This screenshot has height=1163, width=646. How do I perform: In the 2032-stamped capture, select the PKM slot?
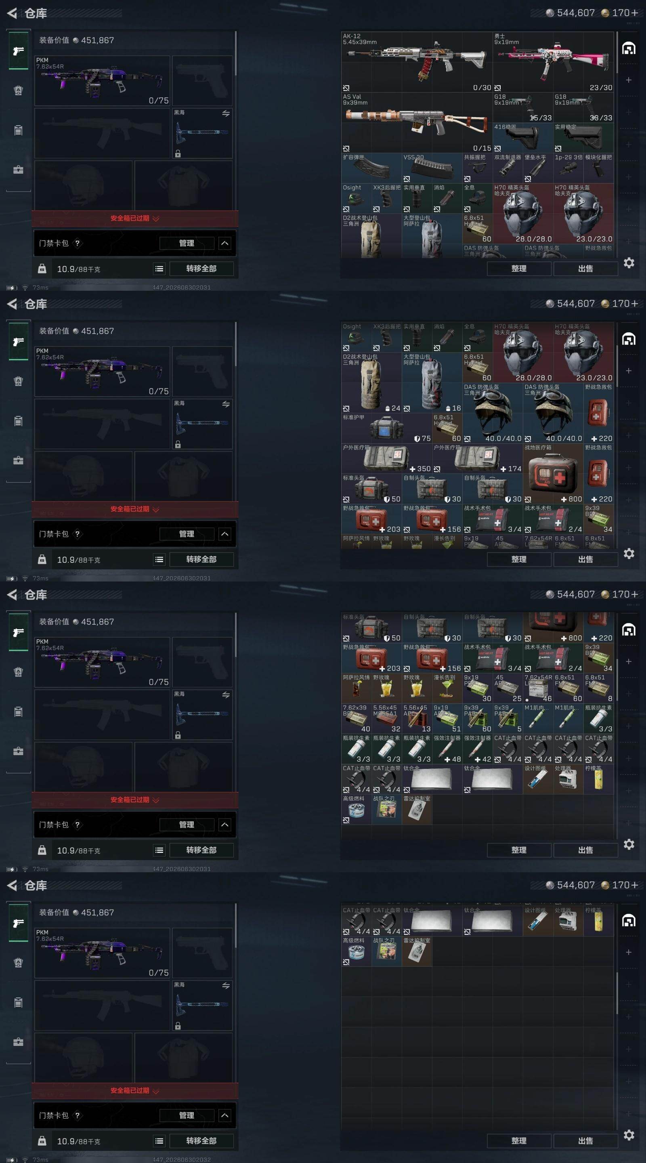coord(103,953)
